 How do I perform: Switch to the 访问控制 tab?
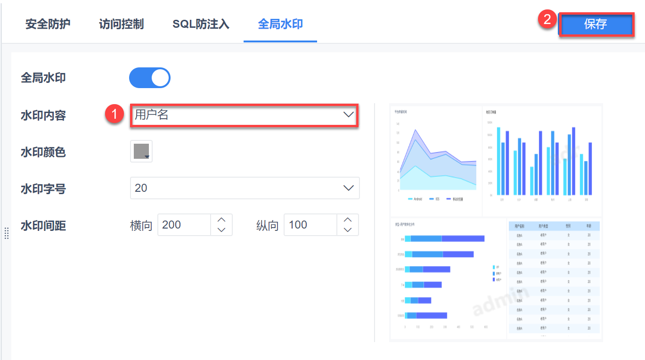[x=122, y=24]
